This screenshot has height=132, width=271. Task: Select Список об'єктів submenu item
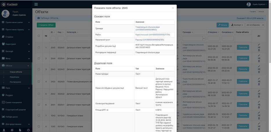(16, 72)
